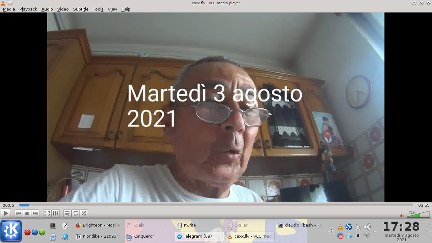The width and height of the screenshot is (432, 243).
Task: Expand the Playback menu
Action: coord(28,9)
